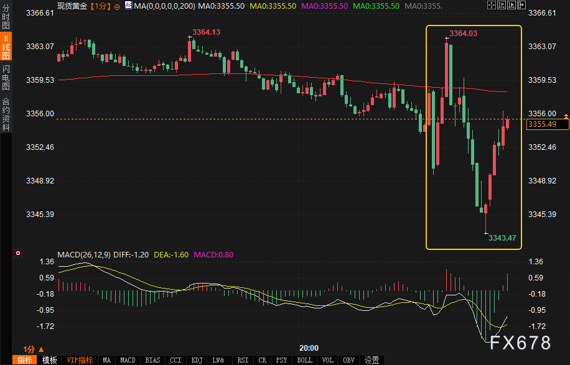Click the 3355.49 current price tag
This screenshot has width=570, height=365.
coord(548,124)
